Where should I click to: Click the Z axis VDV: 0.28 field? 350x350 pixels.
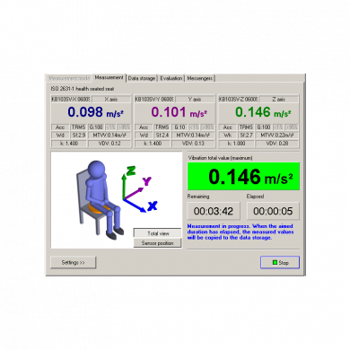[x=277, y=144]
